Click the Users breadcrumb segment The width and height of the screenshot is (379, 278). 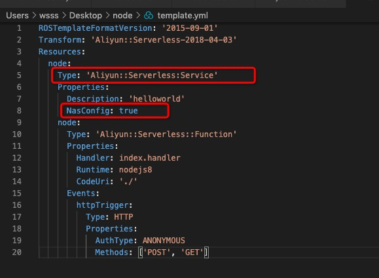point(17,16)
